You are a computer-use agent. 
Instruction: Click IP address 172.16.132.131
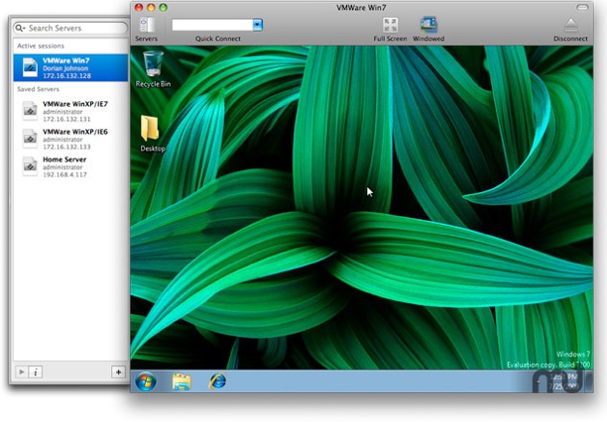(x=66, y=119)
